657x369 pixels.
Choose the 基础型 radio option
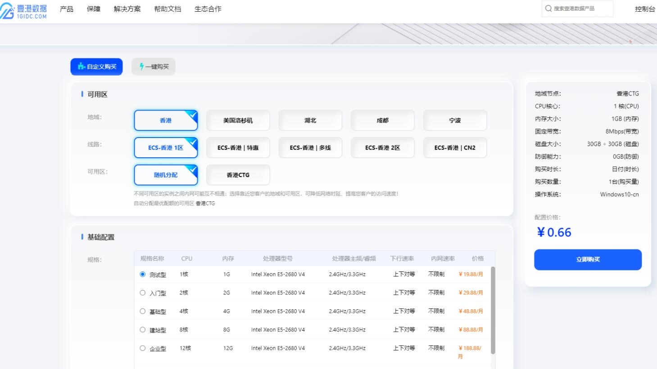143,311
